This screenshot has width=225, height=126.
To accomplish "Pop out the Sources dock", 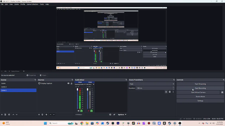I will point(72,80).
